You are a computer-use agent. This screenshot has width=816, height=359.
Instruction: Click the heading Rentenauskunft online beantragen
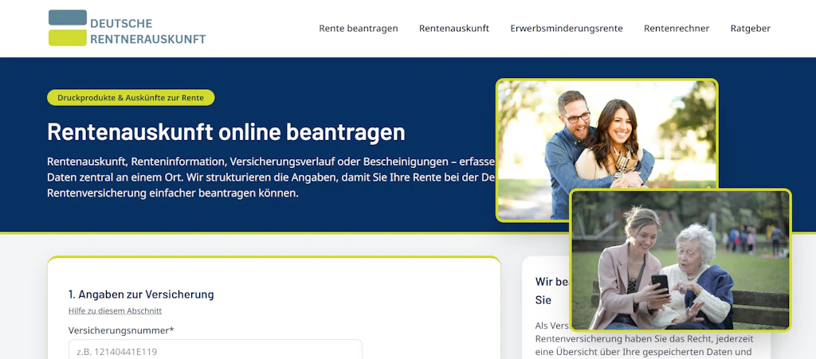pos(226,132)
